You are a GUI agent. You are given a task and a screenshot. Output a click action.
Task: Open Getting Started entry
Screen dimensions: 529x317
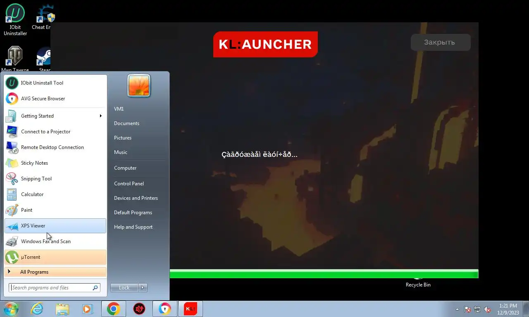55,116
